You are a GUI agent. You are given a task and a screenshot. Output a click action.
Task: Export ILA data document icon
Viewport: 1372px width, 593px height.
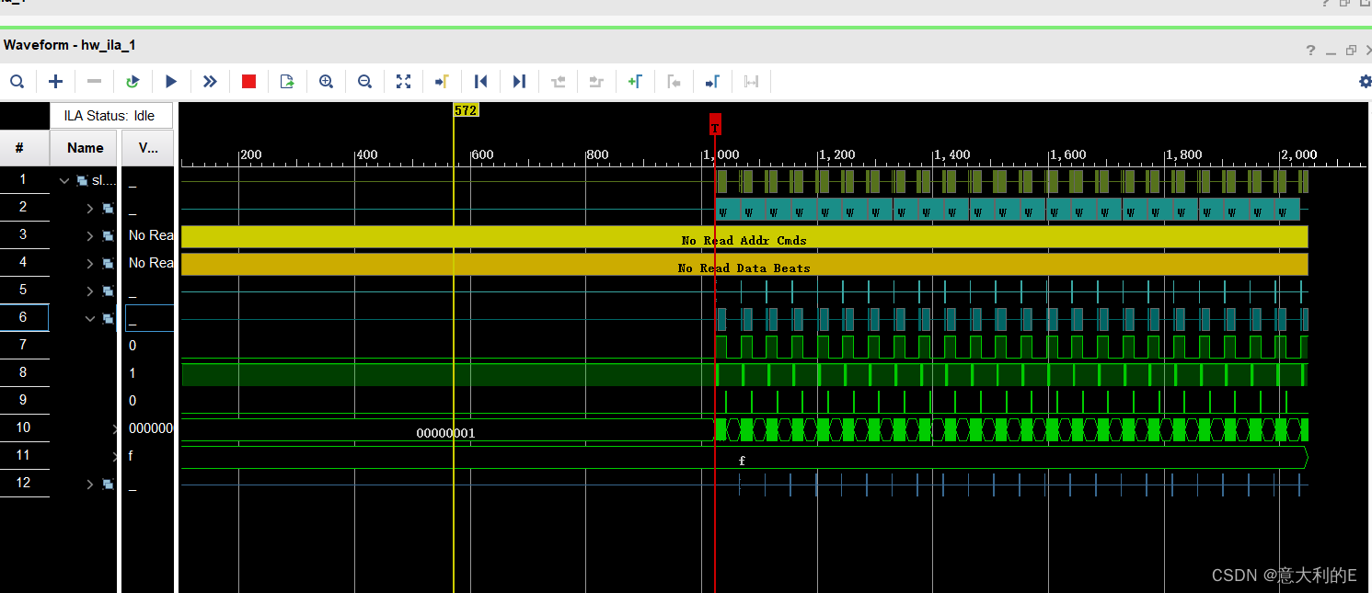pos(287,82)
